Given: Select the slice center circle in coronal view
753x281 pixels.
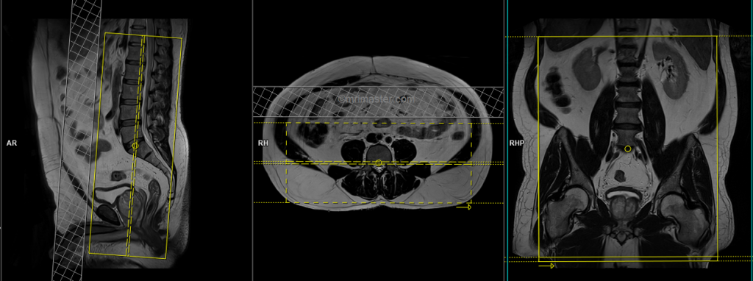Looking at the screenshot, I should [x=628, y=149].
